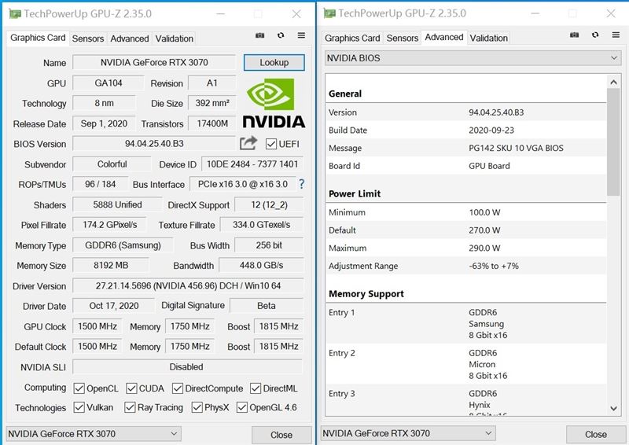This screenshot has width=629, height=445.
Task: Click the GPU field showing GA104
Action: coord(109,83)
